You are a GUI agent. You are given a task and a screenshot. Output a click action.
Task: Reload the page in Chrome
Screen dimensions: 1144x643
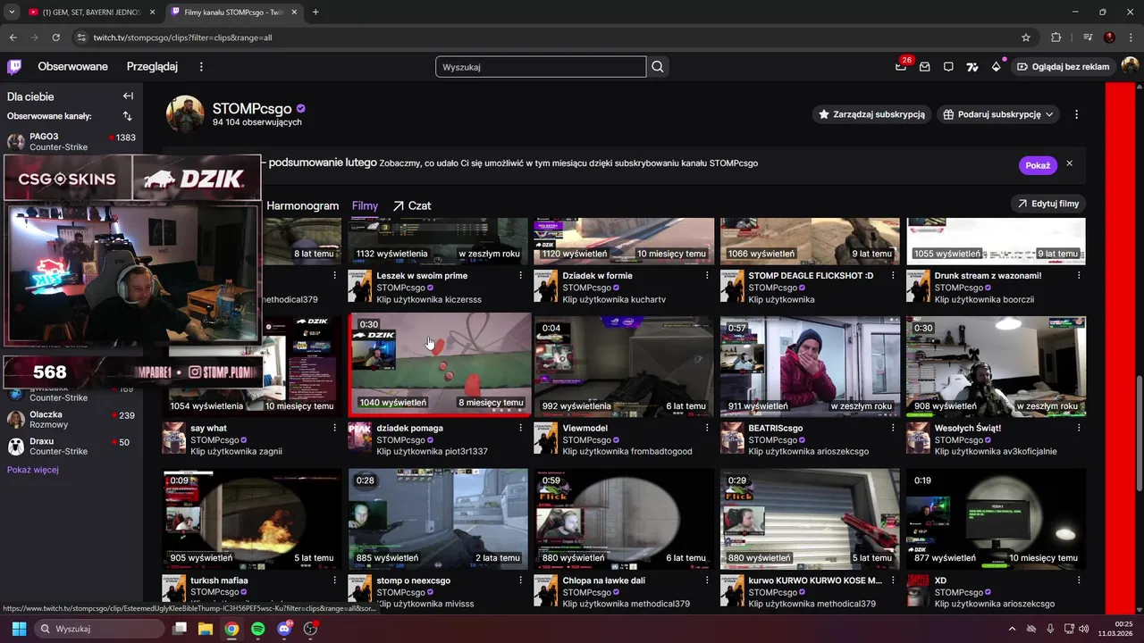55,38
